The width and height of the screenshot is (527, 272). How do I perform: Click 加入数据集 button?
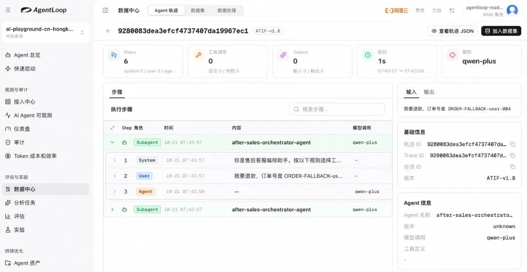pos(501,31)
